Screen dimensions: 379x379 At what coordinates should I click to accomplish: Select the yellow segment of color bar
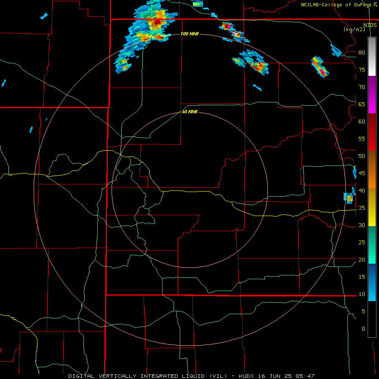372,207
